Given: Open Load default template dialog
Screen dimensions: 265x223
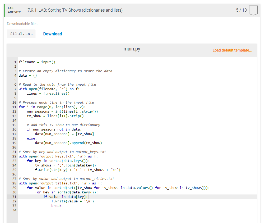Looking at the screenshot, I should point(232,50).
